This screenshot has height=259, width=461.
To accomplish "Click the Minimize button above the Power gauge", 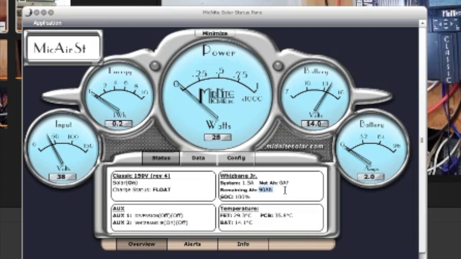I will (x=215, y=33).
